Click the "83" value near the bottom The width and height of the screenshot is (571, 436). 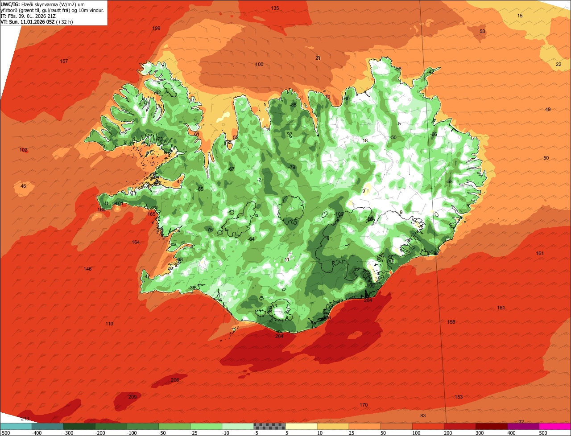pos(423,415)
